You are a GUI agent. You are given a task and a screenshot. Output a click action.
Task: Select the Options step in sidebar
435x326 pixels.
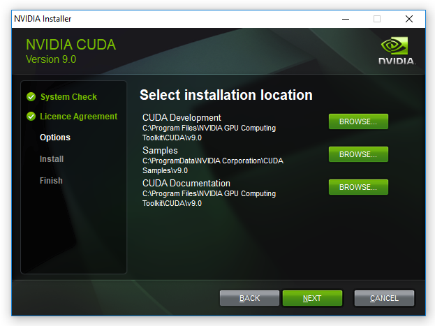tap(55, 138)
